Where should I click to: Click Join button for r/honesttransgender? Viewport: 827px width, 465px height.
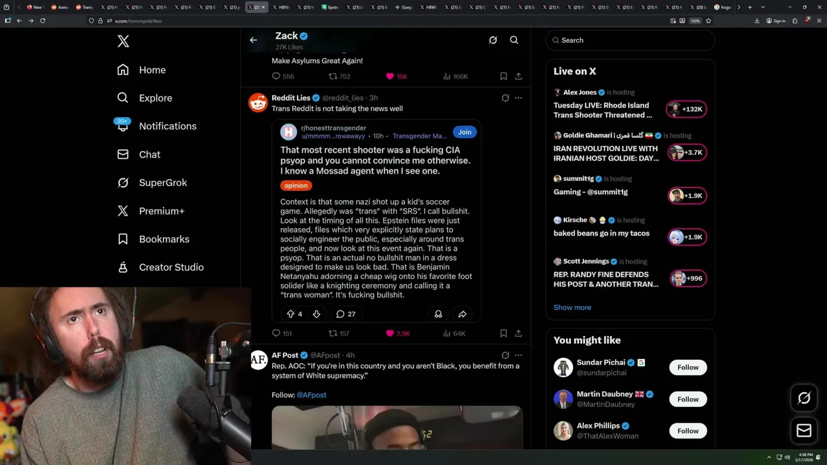coord(465,132)
